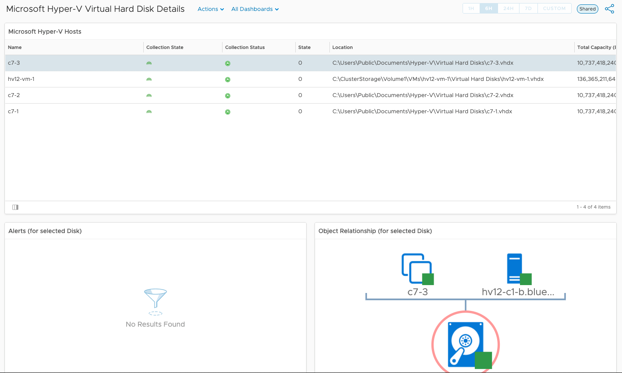Screen dimensions: 622x373
Task: Select the 6H time range
Action: [489, 8]
